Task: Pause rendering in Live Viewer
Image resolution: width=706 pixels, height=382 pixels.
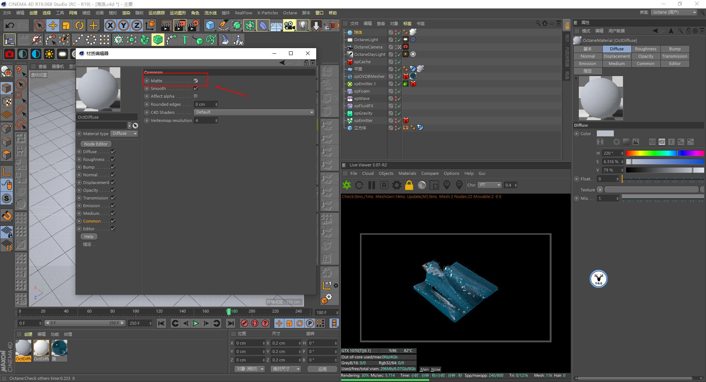Action: (x=372, y=185)
